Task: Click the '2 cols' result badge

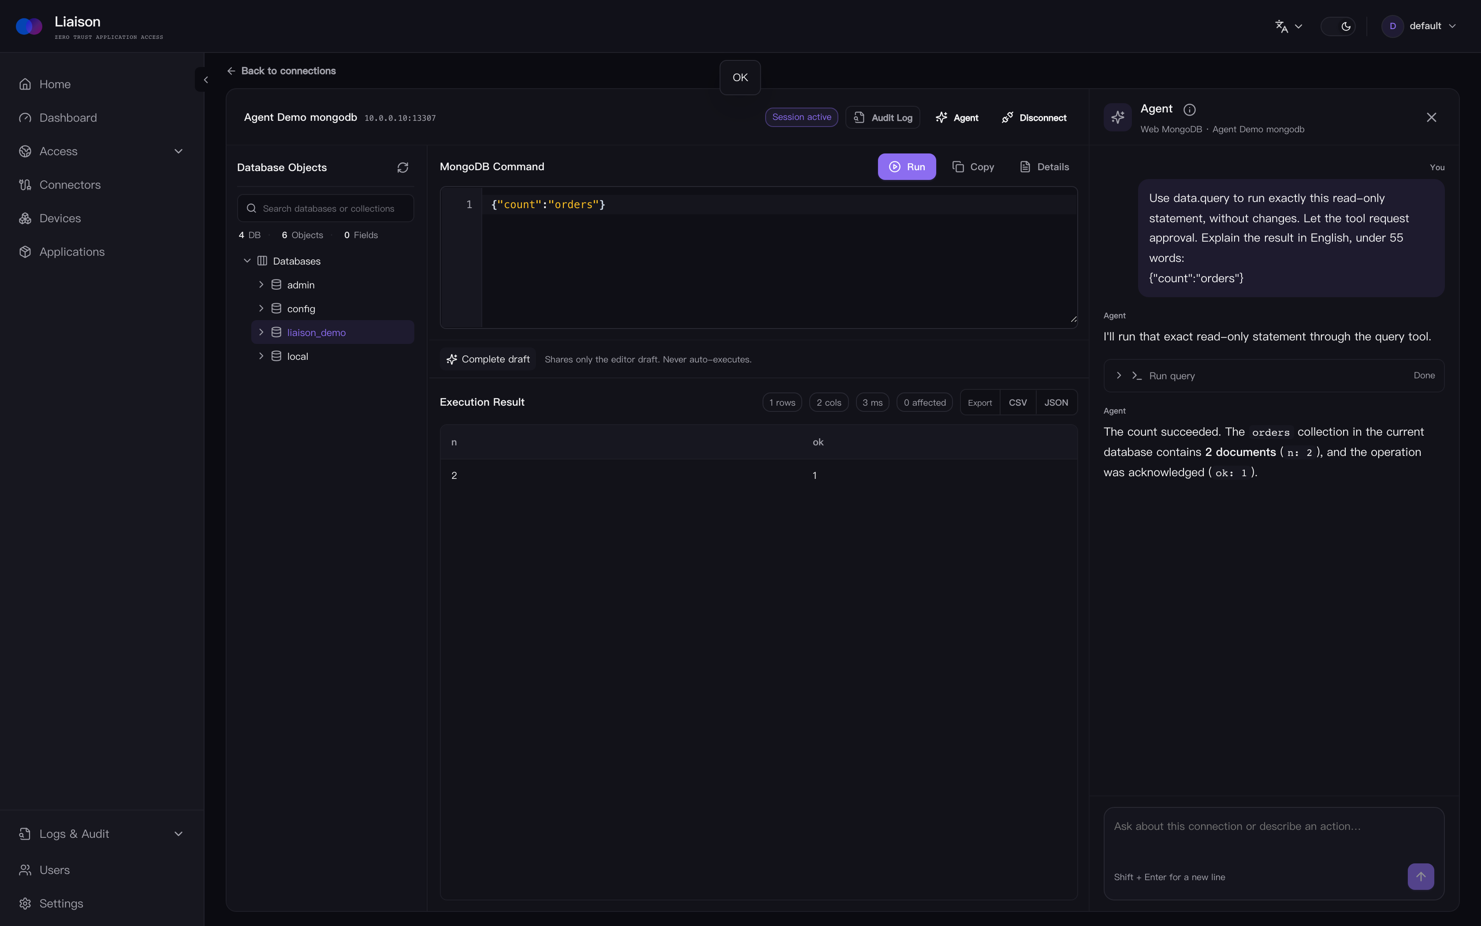Action: (829, 402)
